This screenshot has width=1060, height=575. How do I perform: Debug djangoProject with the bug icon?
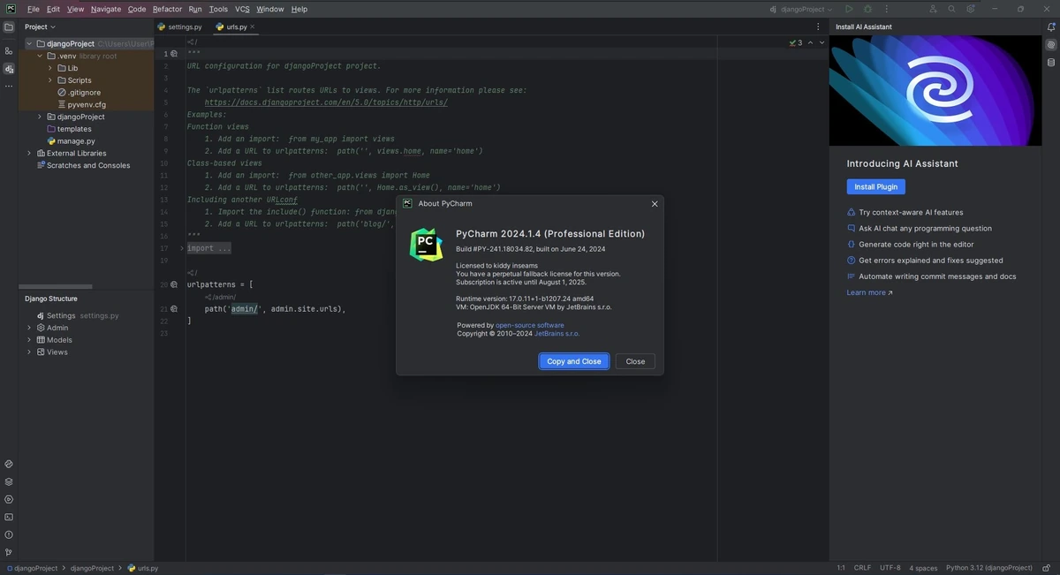[868, 9]
